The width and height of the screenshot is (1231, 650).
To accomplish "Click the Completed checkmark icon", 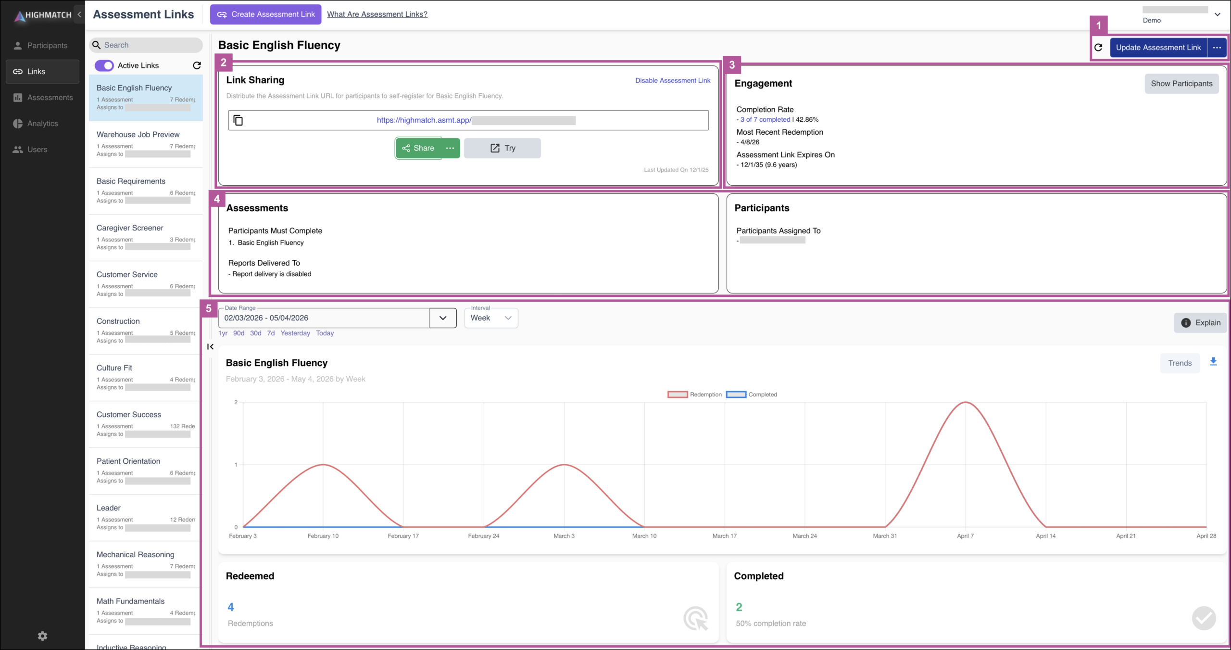I will pos(1204,619).
